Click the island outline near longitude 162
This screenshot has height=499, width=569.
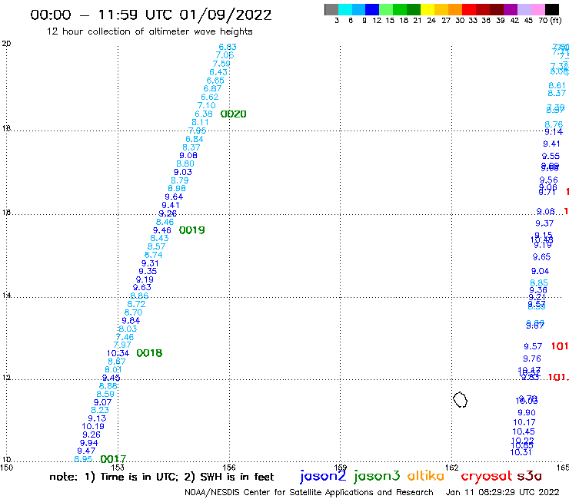pos(460,400)
